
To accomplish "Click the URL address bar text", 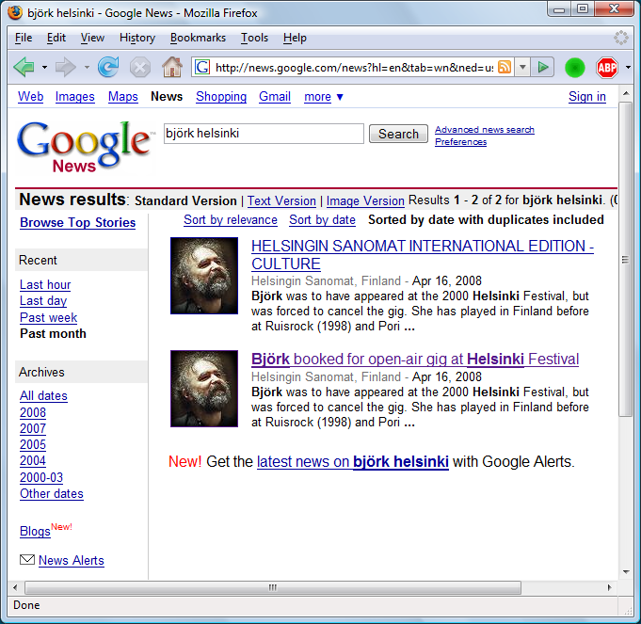I will pyautogui.click(x=354, y=68).
